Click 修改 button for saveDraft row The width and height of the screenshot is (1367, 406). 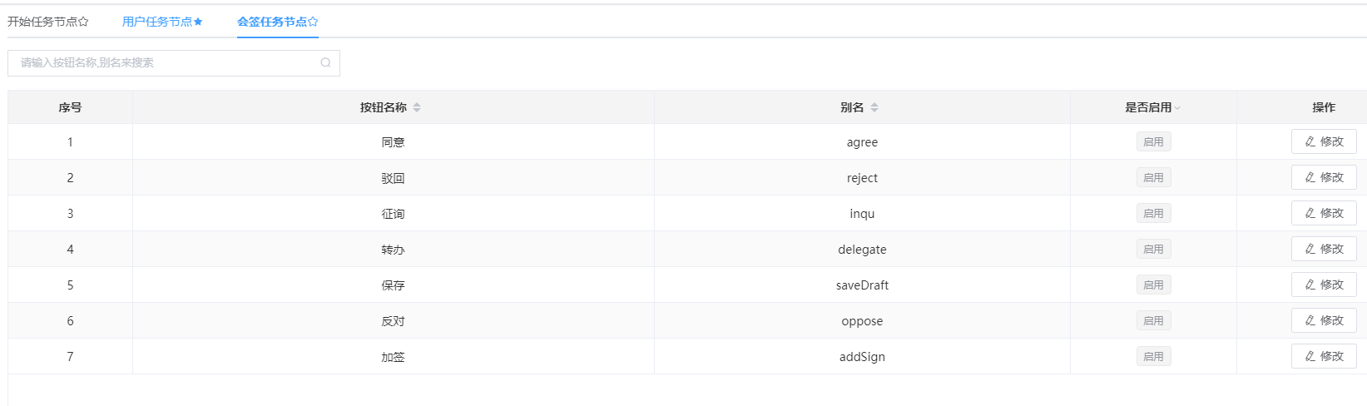pos(1324,285)
